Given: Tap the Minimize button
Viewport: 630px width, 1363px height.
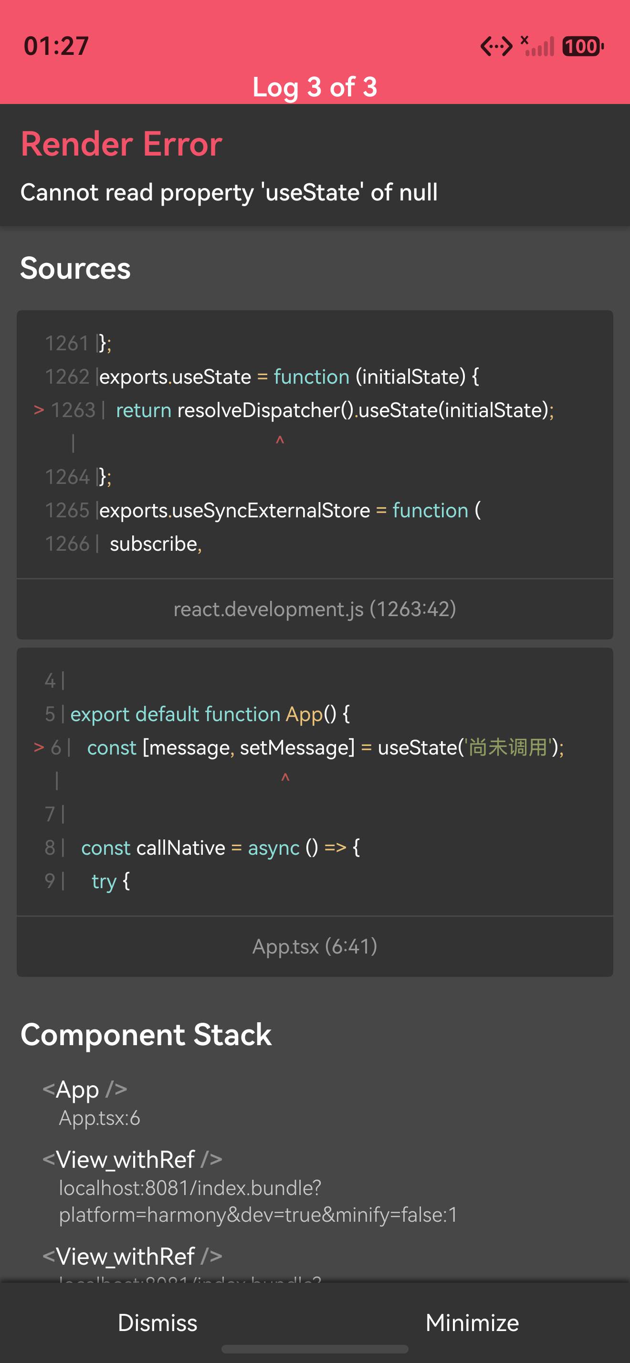Looking at the screenshot, I should [x=472, y=1322].
